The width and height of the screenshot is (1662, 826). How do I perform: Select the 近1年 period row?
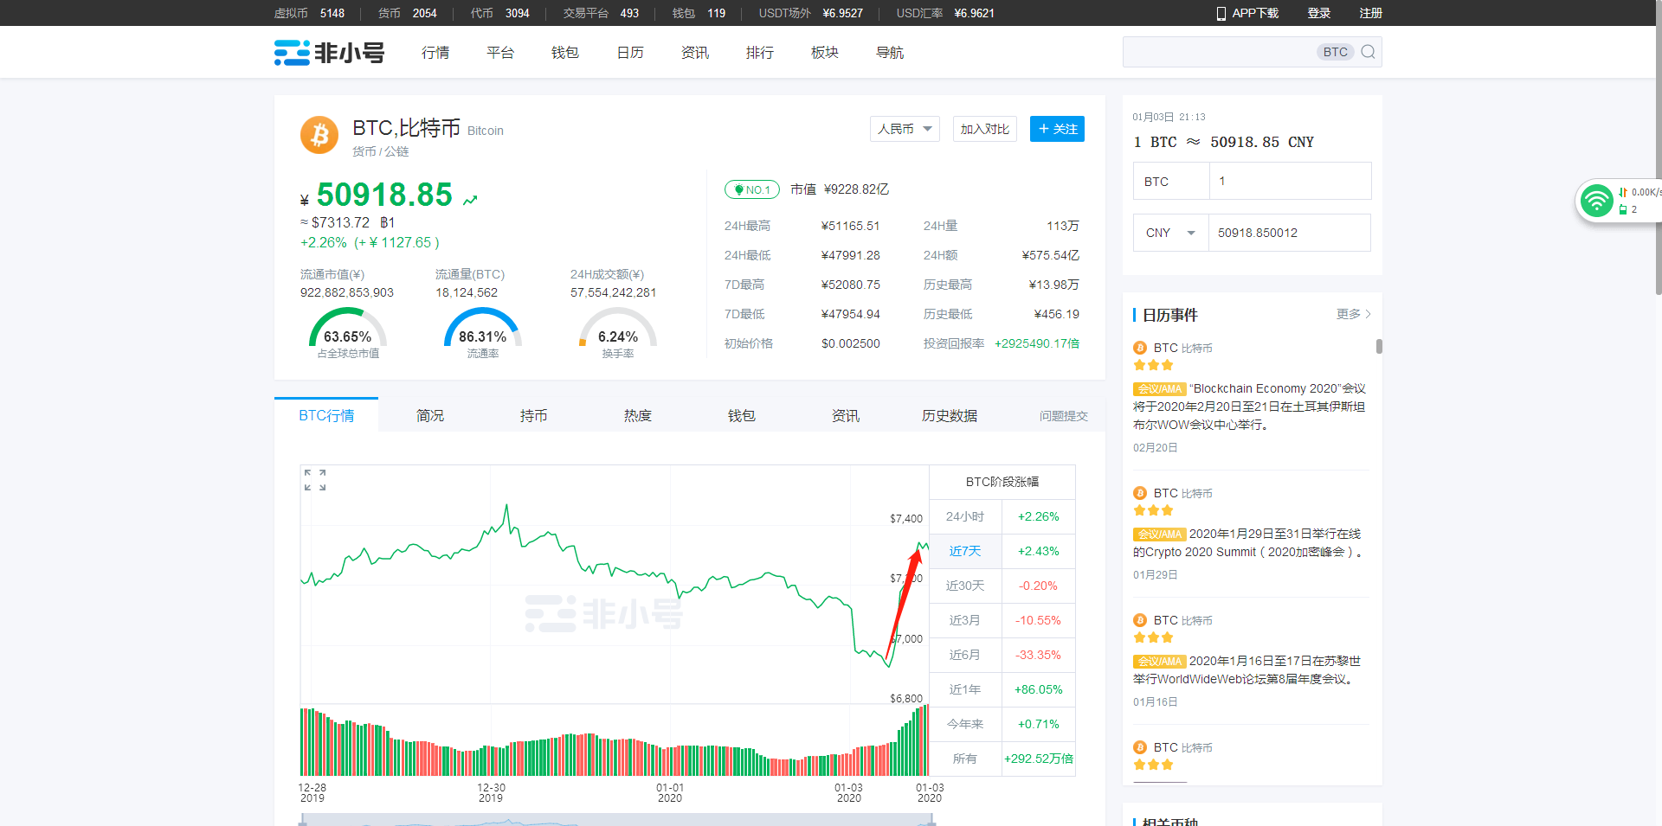[x=1002, y=689]
